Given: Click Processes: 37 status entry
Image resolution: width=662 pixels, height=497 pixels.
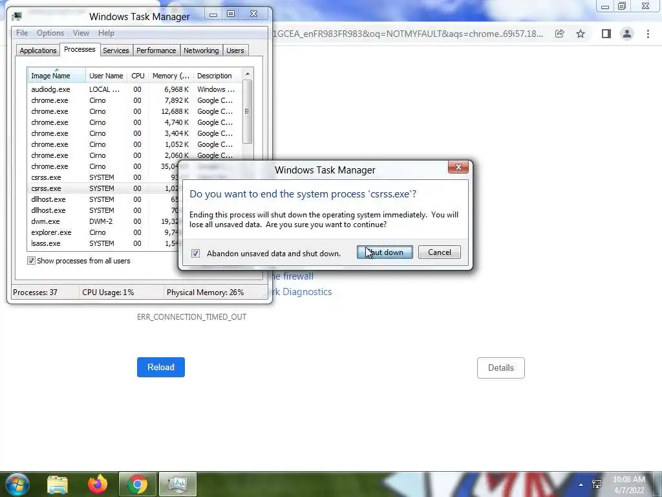Looking at the screenshot, I should 35,292.
